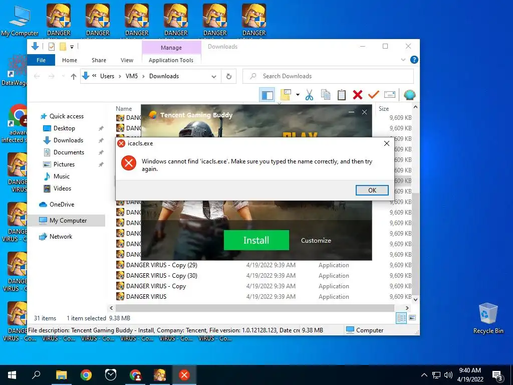Click the icacls error taskbar item
Viewport: 513px width, 385px height.
click(x=184, y=375)
